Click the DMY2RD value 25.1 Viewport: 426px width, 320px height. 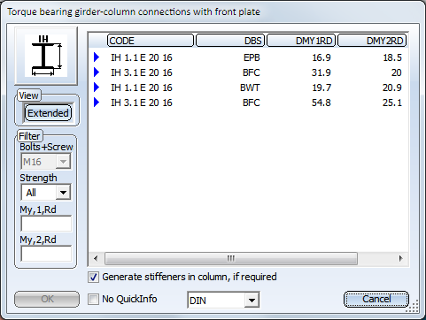point(392,103)
